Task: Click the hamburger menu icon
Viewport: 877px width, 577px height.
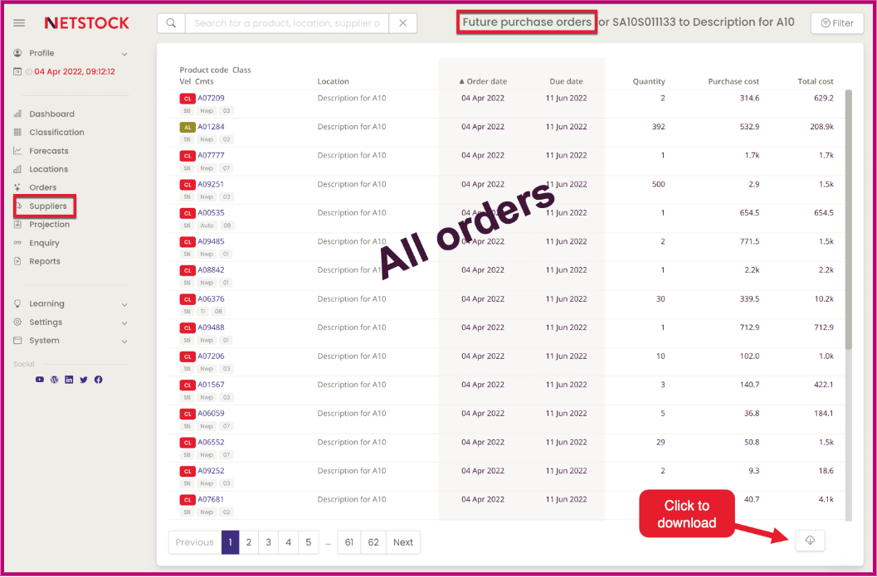Action: pos(19,23)
